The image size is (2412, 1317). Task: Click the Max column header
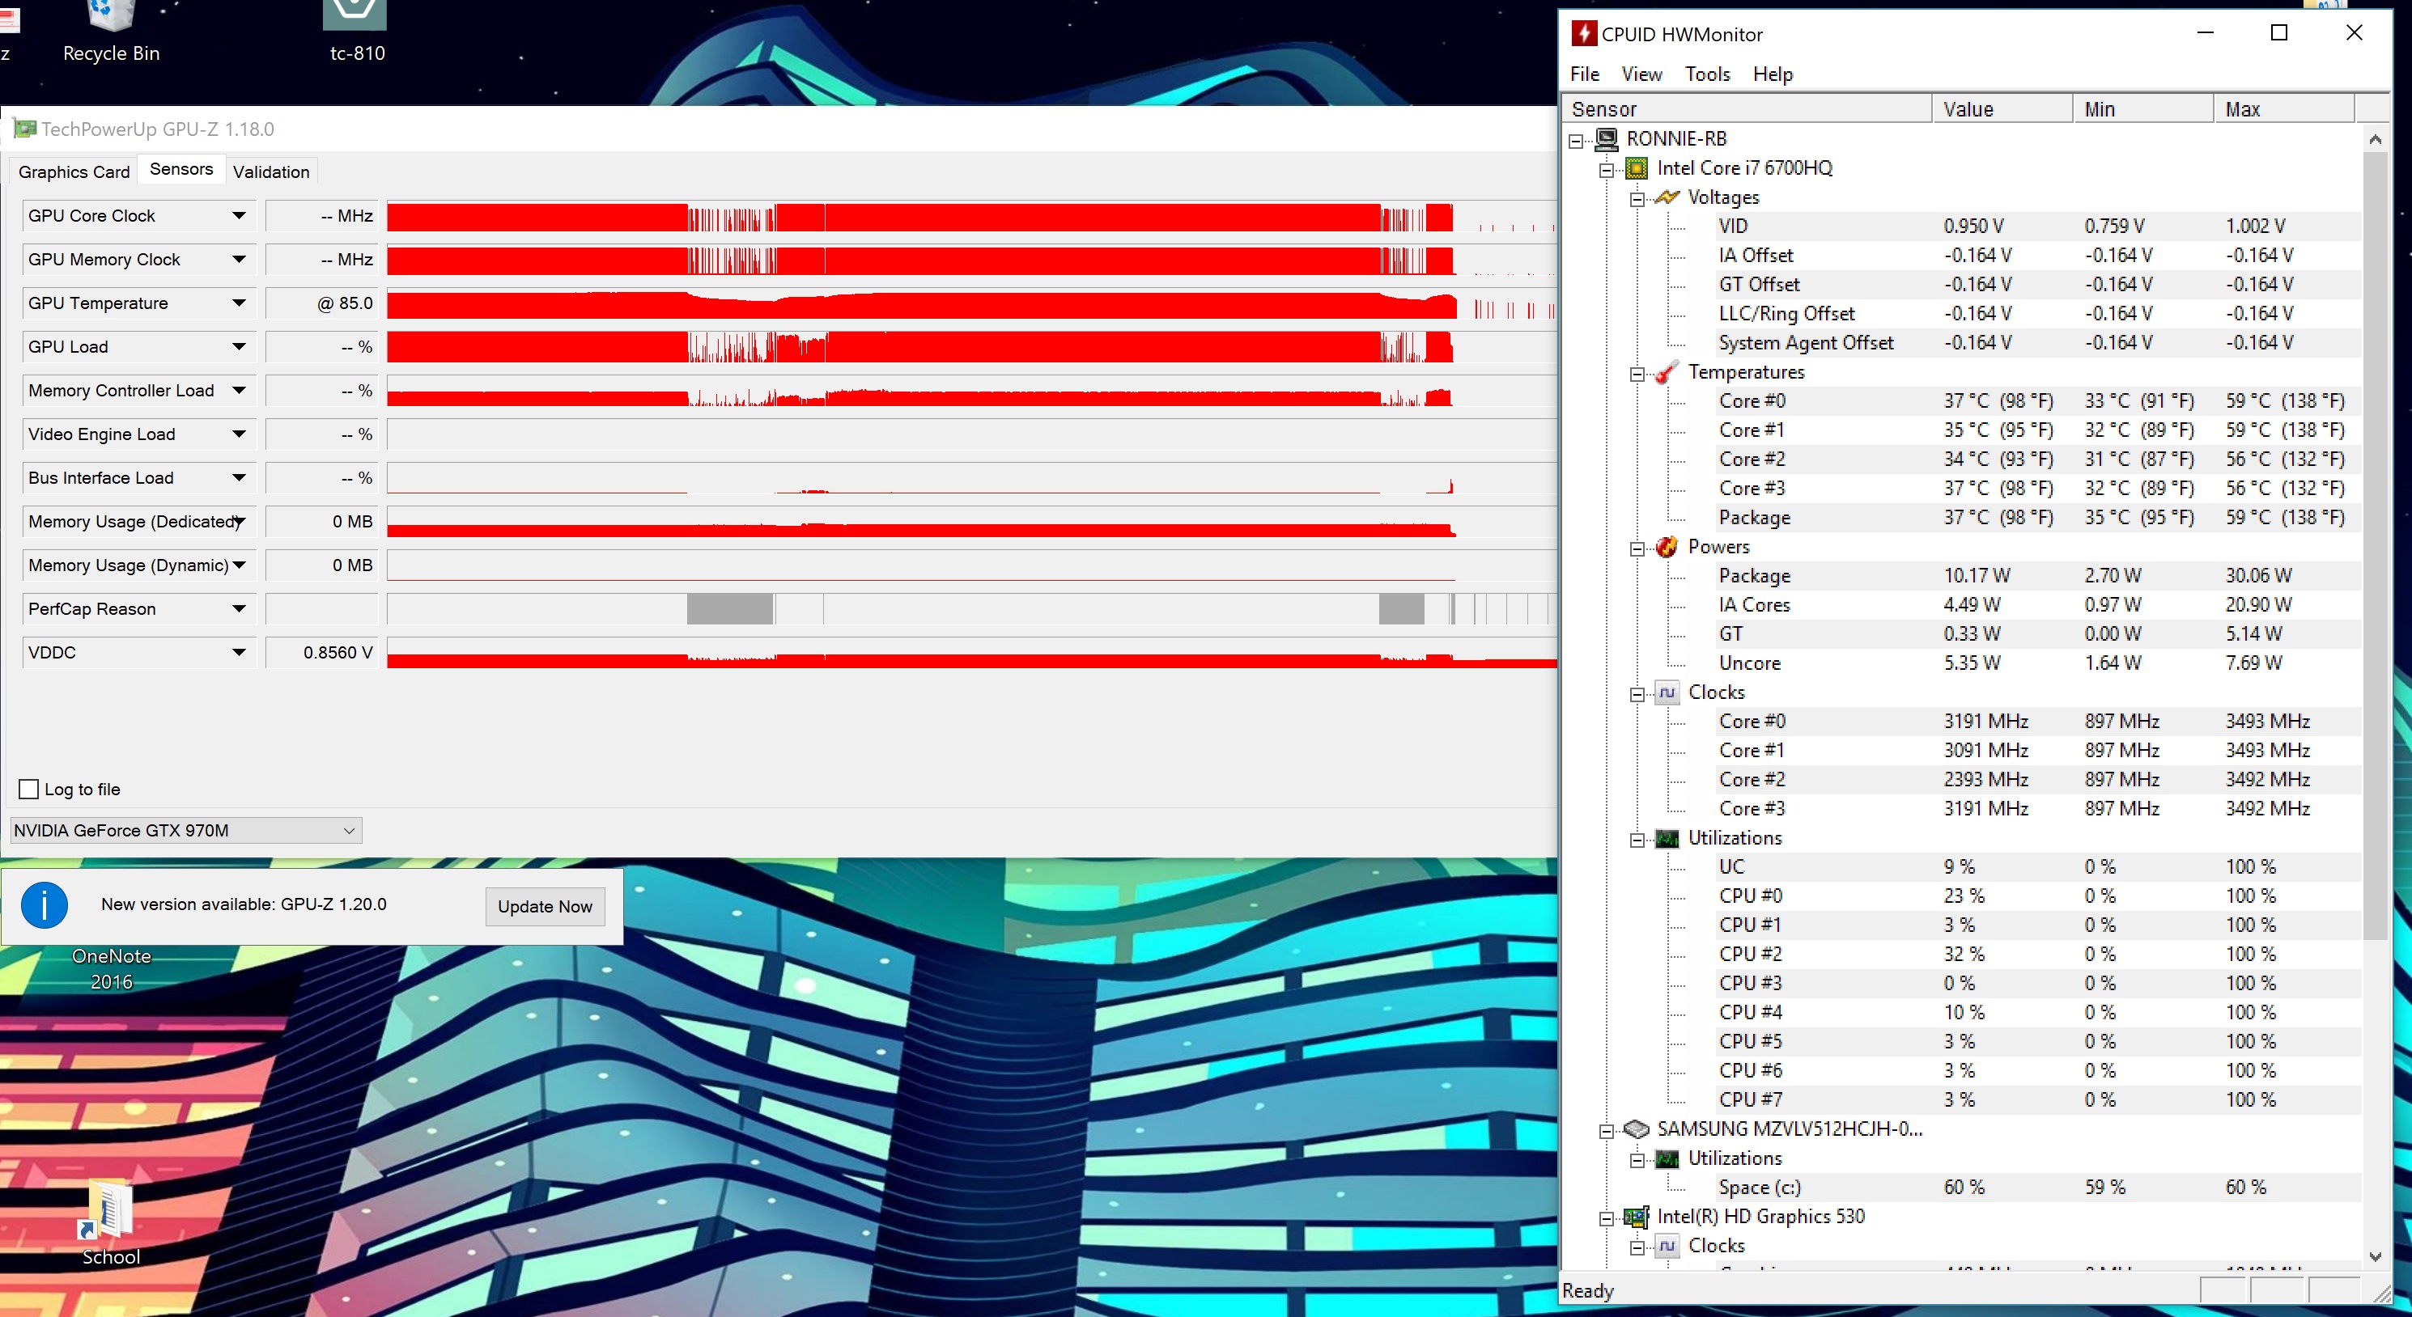click(2285, 109)
